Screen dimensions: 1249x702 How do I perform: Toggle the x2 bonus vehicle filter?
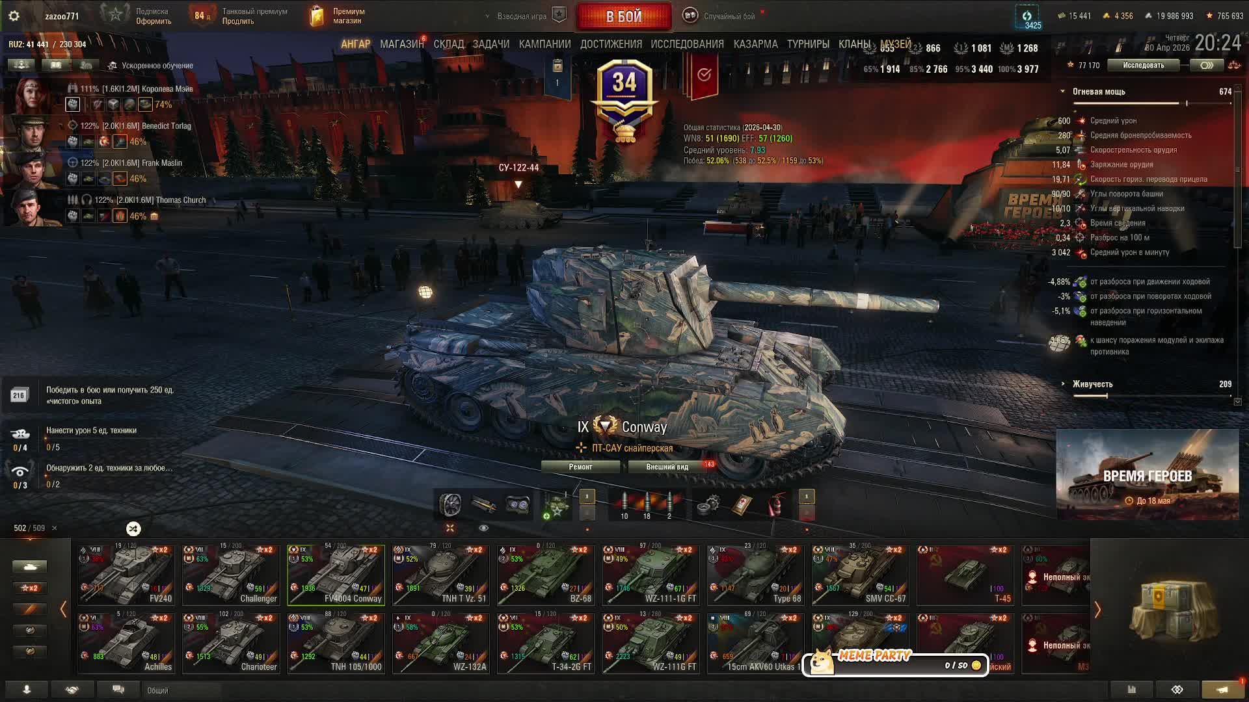point(30,588)
